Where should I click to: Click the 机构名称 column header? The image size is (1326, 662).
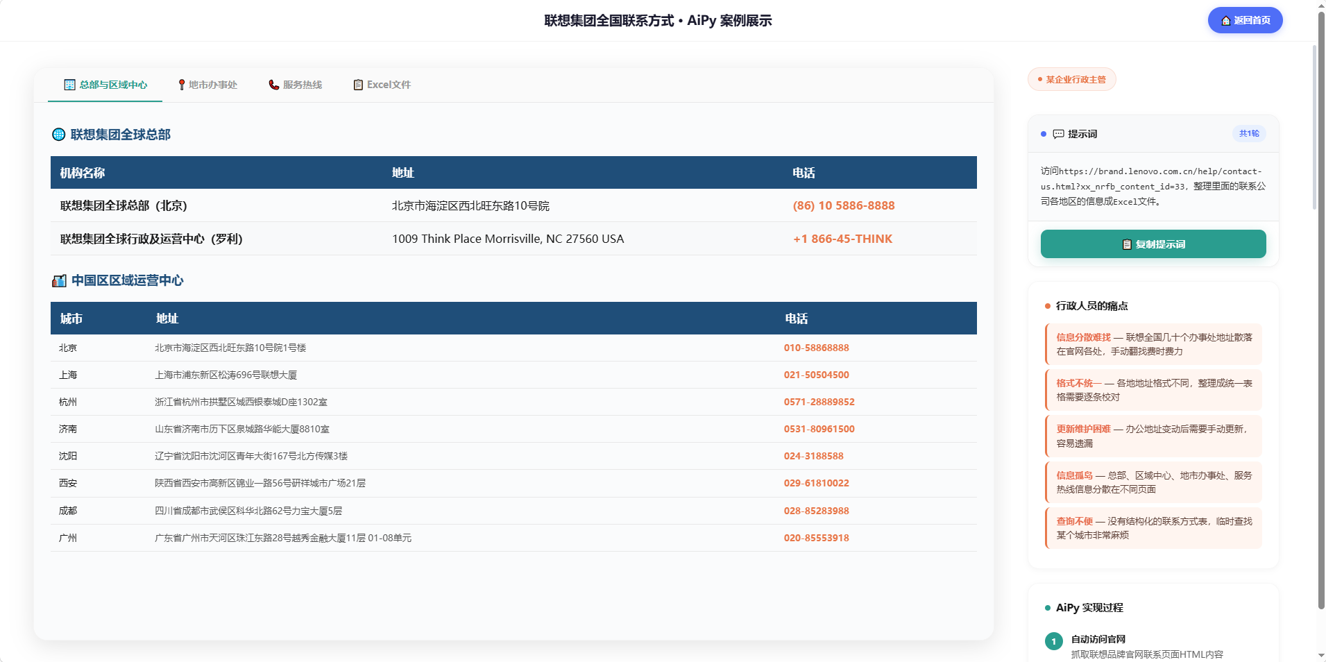[83, 173]
